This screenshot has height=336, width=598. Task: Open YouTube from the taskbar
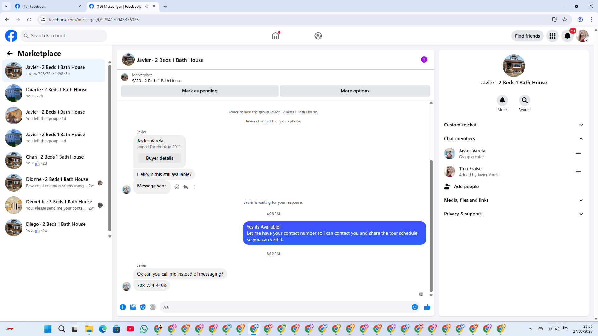tap(130, 329)
